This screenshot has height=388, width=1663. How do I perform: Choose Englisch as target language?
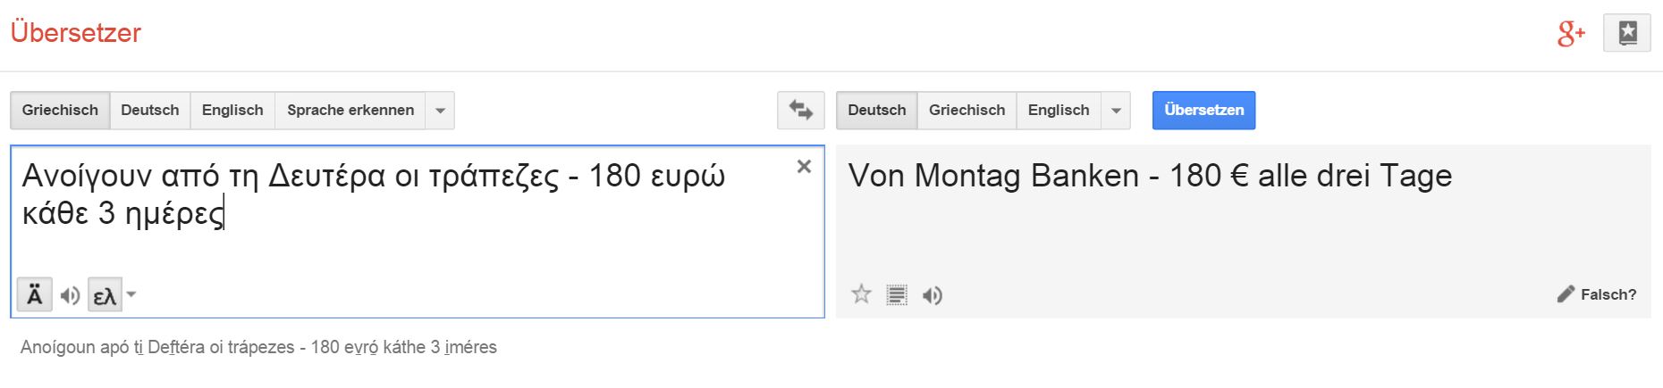[x=1059, y=111]
